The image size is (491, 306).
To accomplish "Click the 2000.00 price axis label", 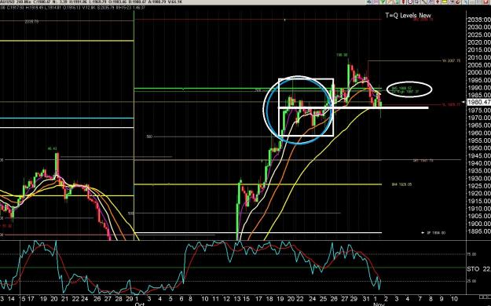I will tap(479, 73).
